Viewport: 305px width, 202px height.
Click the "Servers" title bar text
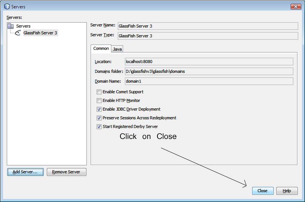tap(18, 7)
